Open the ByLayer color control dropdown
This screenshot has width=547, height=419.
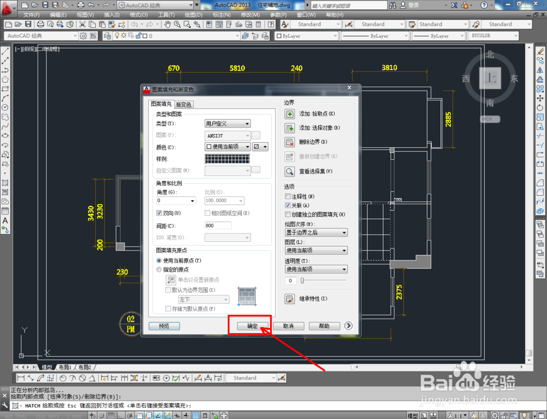(x=307, y=36)
